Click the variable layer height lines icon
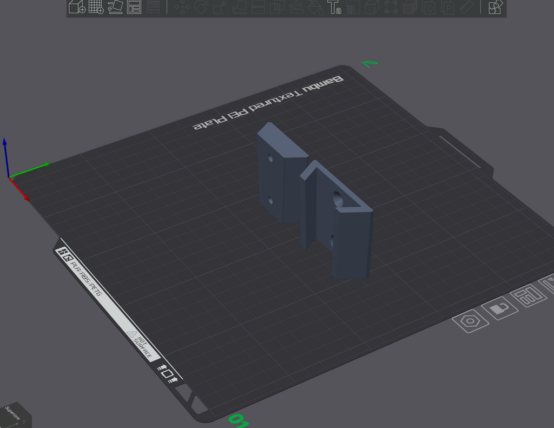554x428 pixels. click(x=153, y=6)
